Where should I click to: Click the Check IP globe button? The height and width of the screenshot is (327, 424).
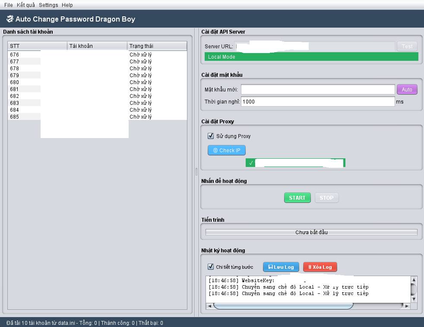[x=227, y=150]
